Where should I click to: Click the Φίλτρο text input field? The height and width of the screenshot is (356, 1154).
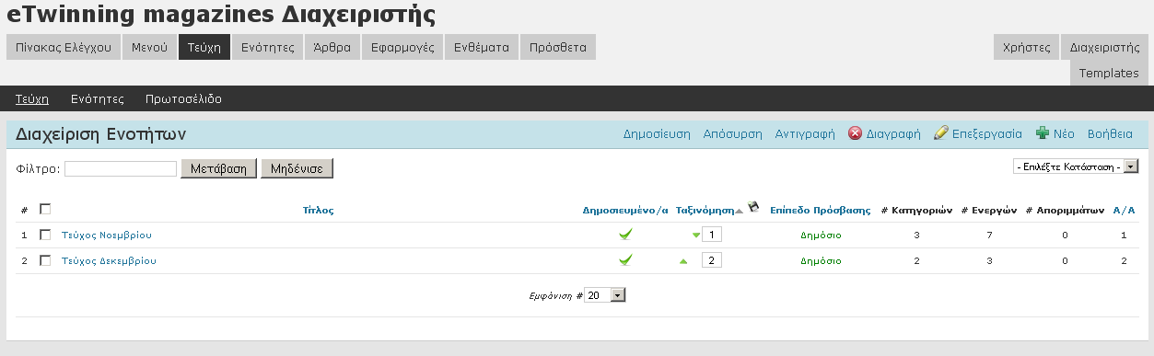(x=121, y=168)
